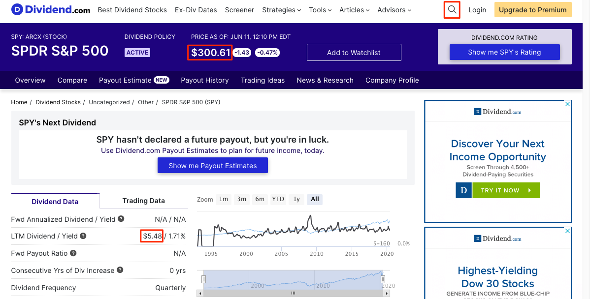Open the Highest-Yielding Dow 30 Stocks ad
Image resolution: width=590 pixels, height=299 pixels.
(x=498, y=263)
